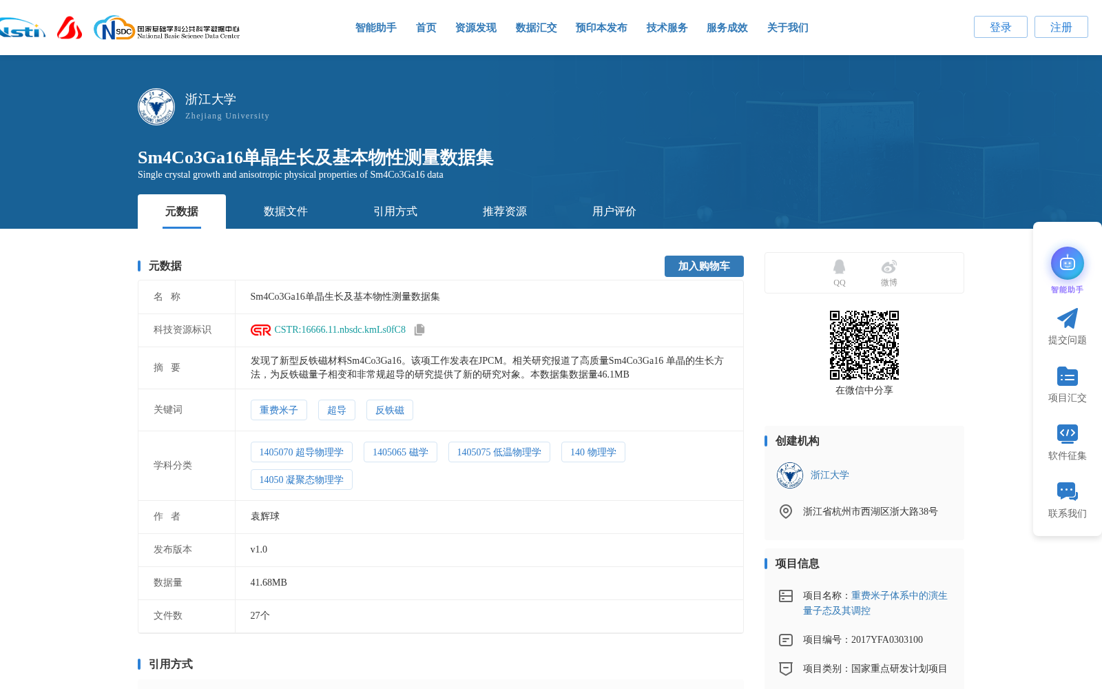Screen dimensions: 1102x689
Task: Open 服务成效 menu item
Action: [x=727, y=28]
